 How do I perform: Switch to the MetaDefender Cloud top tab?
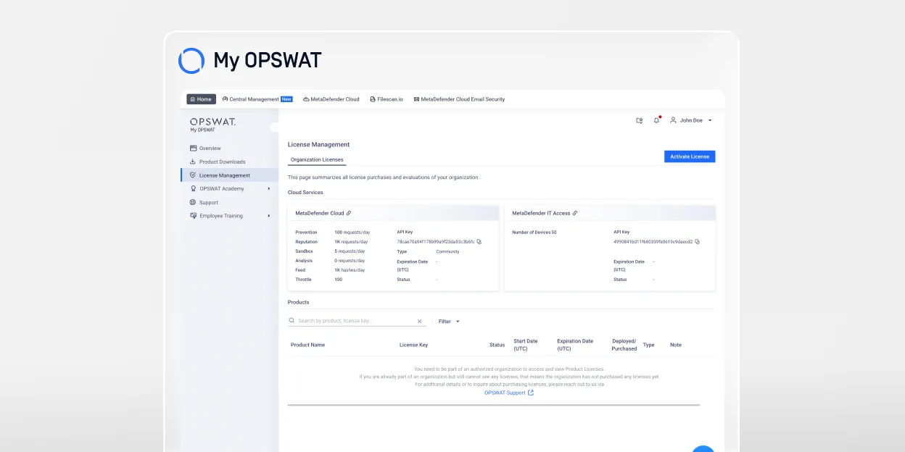click(331, 99)
